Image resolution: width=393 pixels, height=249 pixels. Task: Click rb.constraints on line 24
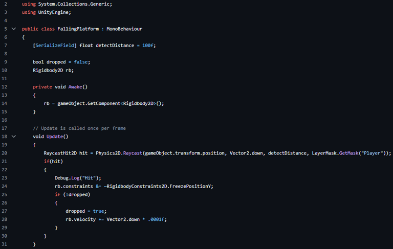[x=74, y=186]
